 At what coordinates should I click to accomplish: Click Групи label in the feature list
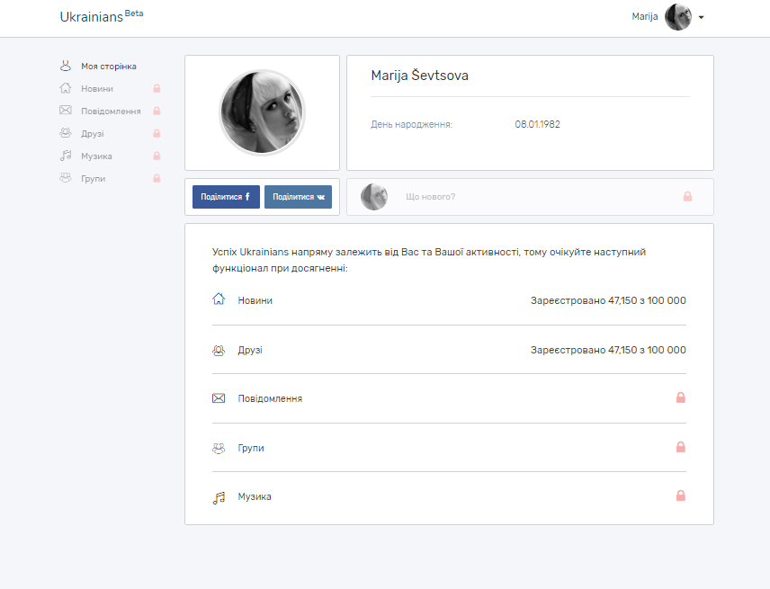coord(251,448)
